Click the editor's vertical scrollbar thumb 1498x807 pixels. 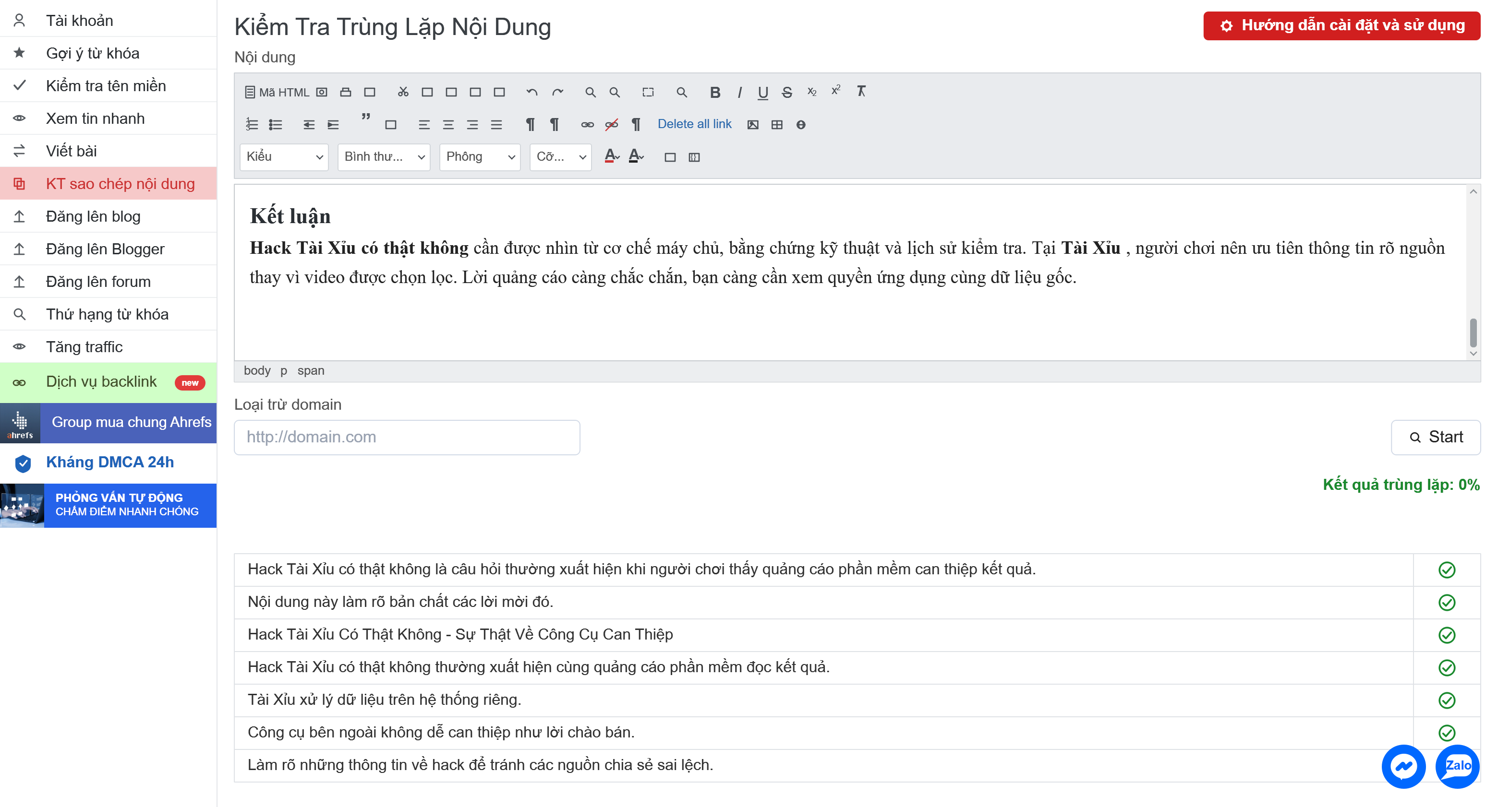pyautogui.click(x=1473, y=332)
